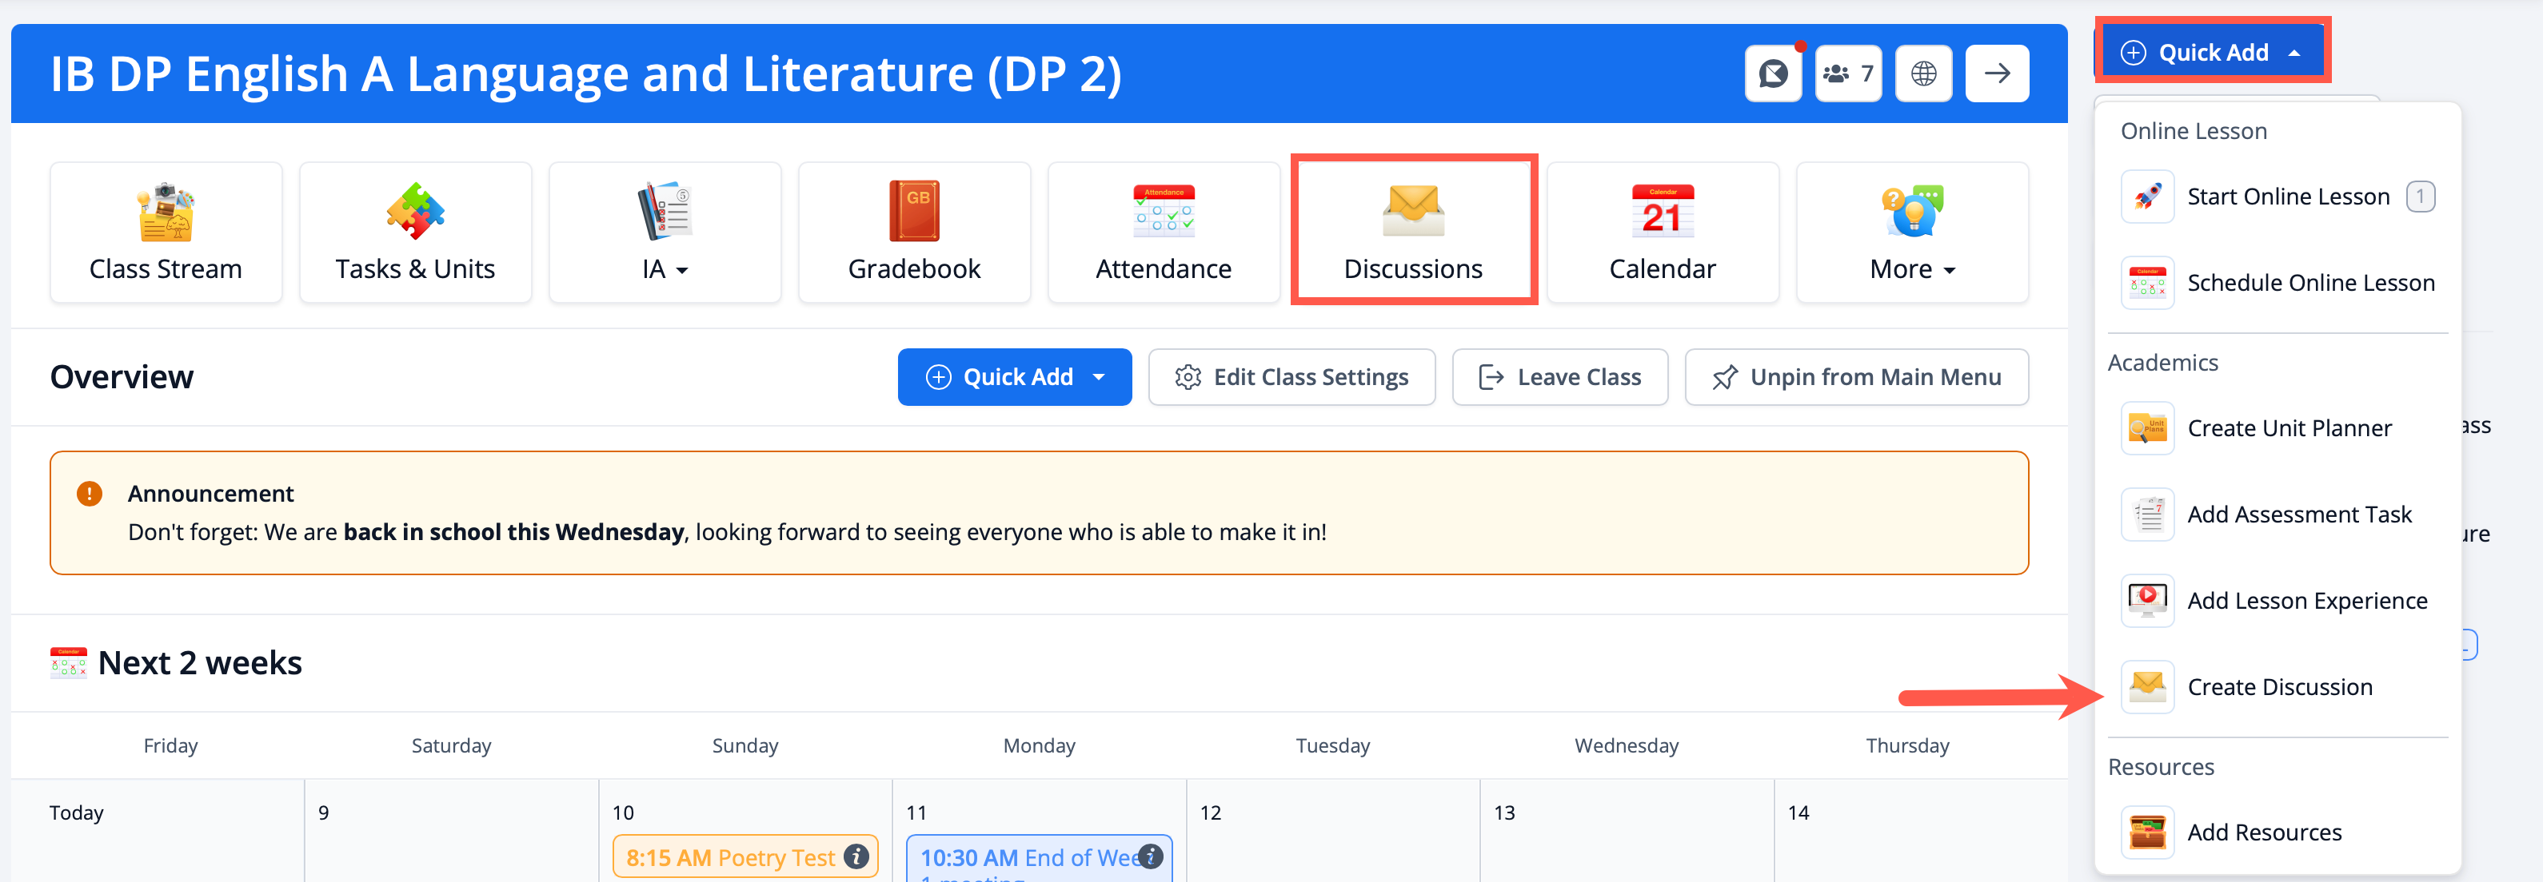
Task: Click info icon on Poetry Test event
Action: (x=856, y=856)
